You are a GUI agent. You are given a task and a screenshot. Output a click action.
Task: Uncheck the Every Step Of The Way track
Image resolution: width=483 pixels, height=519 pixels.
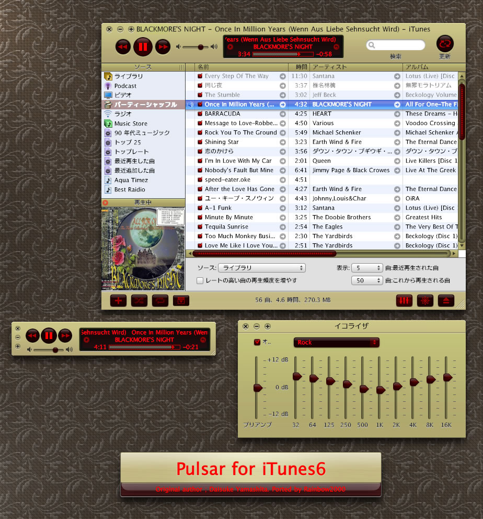tap(200, 76)
